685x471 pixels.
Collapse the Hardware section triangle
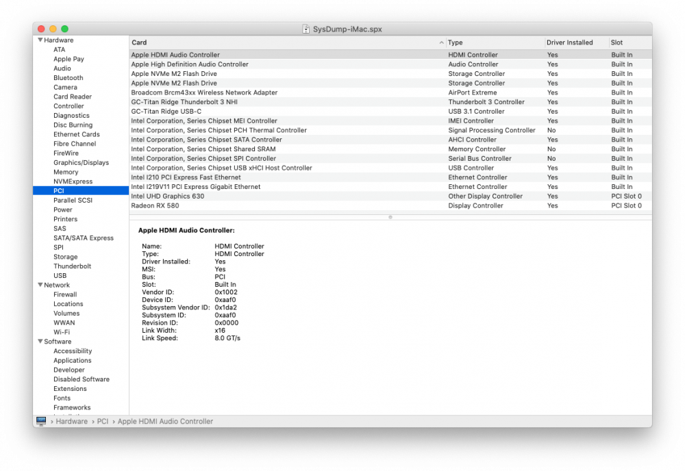(40, 40)
